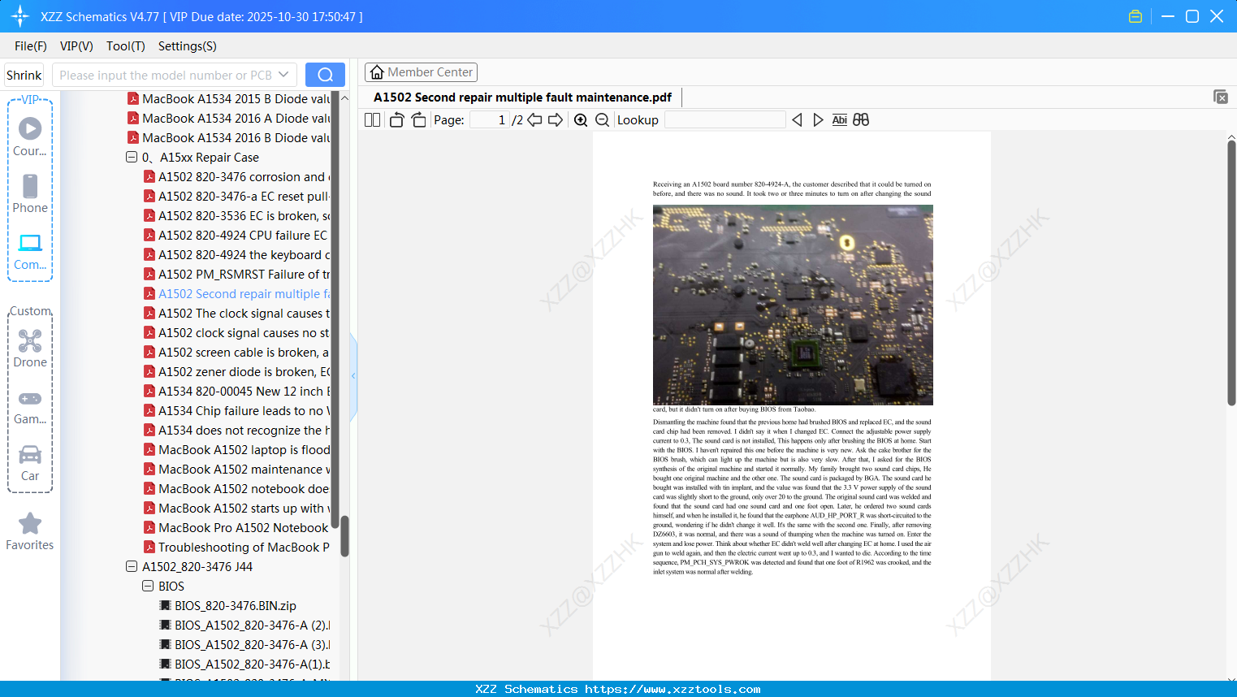Open A1534 820-00045 New 12 inch file
This screenshot has width=1237, height=697.
pyautogui.click(x=237, y=392)
